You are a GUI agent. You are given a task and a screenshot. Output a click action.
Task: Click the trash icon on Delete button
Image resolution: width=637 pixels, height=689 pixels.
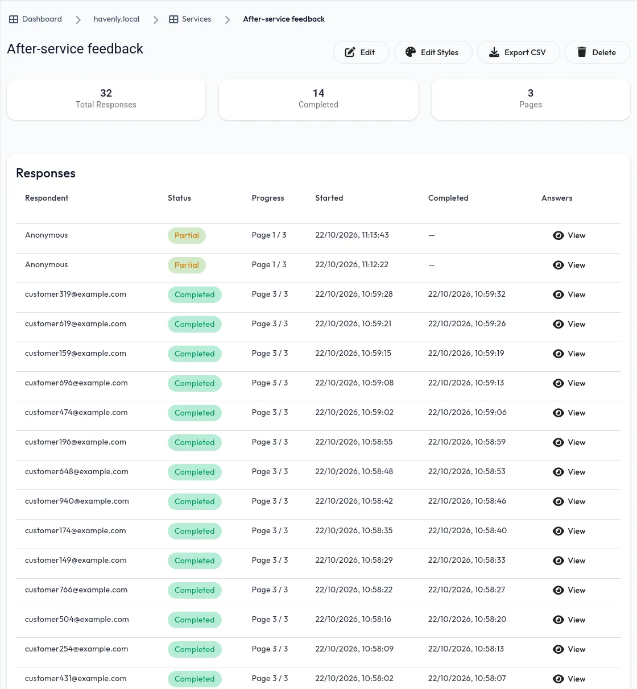coord(582,52)
